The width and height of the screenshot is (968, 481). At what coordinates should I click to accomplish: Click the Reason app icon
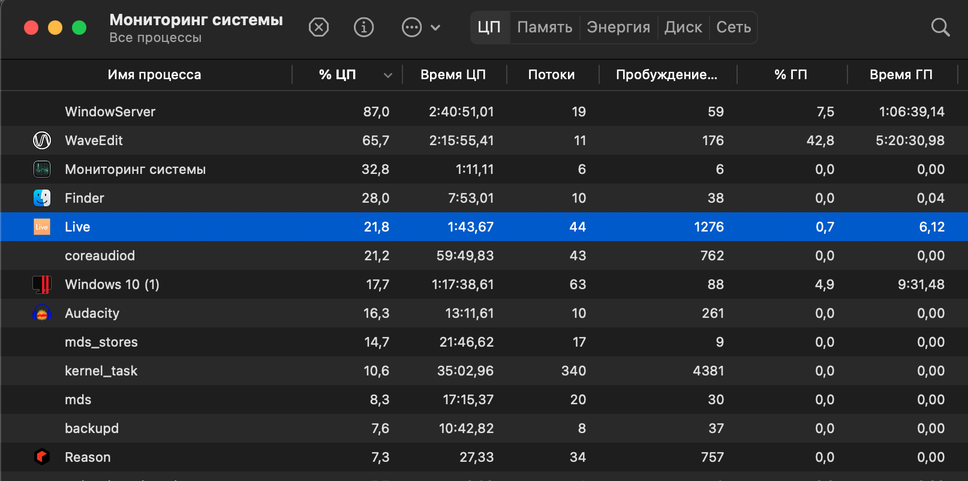click(x=42, y=457)
